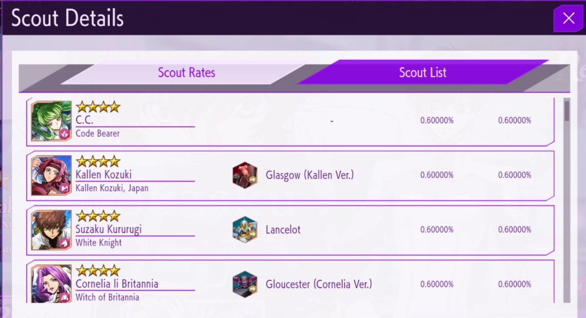Click the Glasgow (Kallen Ver.) label
586x318 pixels.
pyautogui.click(x=310, y=175)
